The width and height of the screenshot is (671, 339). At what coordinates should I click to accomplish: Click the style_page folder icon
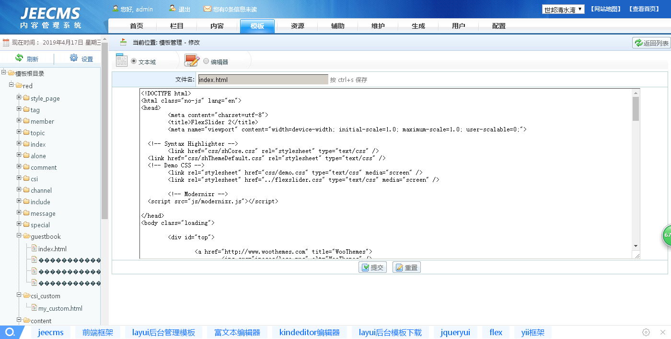[26, 98]
